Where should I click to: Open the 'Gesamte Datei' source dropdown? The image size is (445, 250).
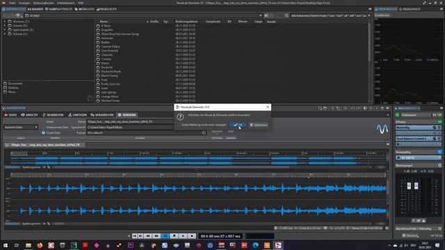20,127
